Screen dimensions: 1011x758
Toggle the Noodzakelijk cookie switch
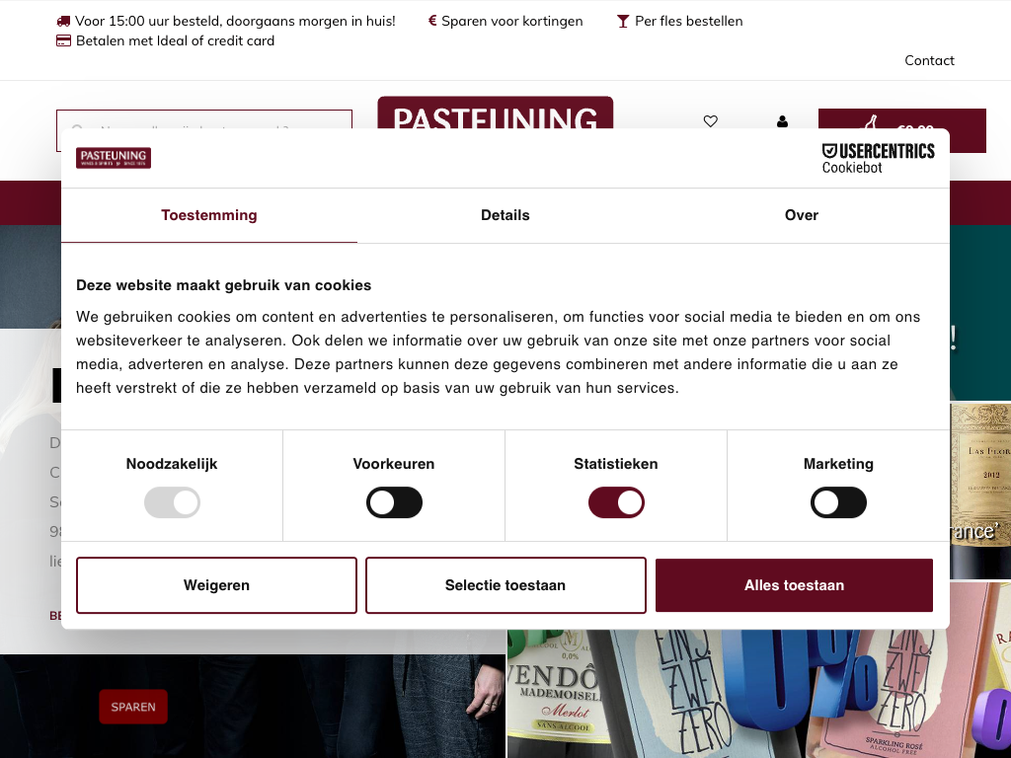coord(172,502)
